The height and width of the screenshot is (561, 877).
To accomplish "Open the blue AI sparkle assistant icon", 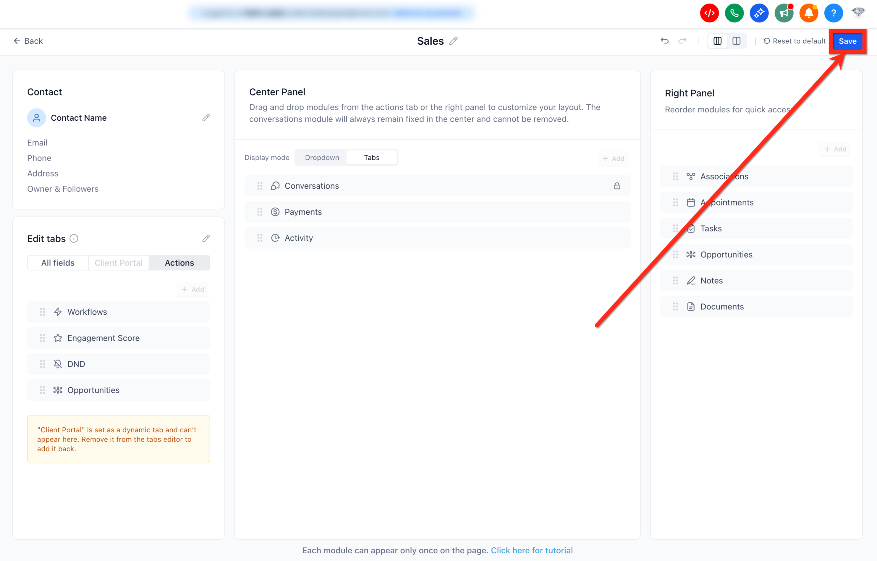I will click(759, 13).
